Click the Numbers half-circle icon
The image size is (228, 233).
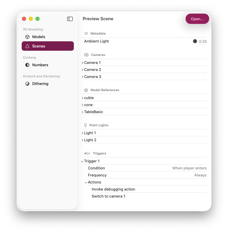(x=27, y=65)
